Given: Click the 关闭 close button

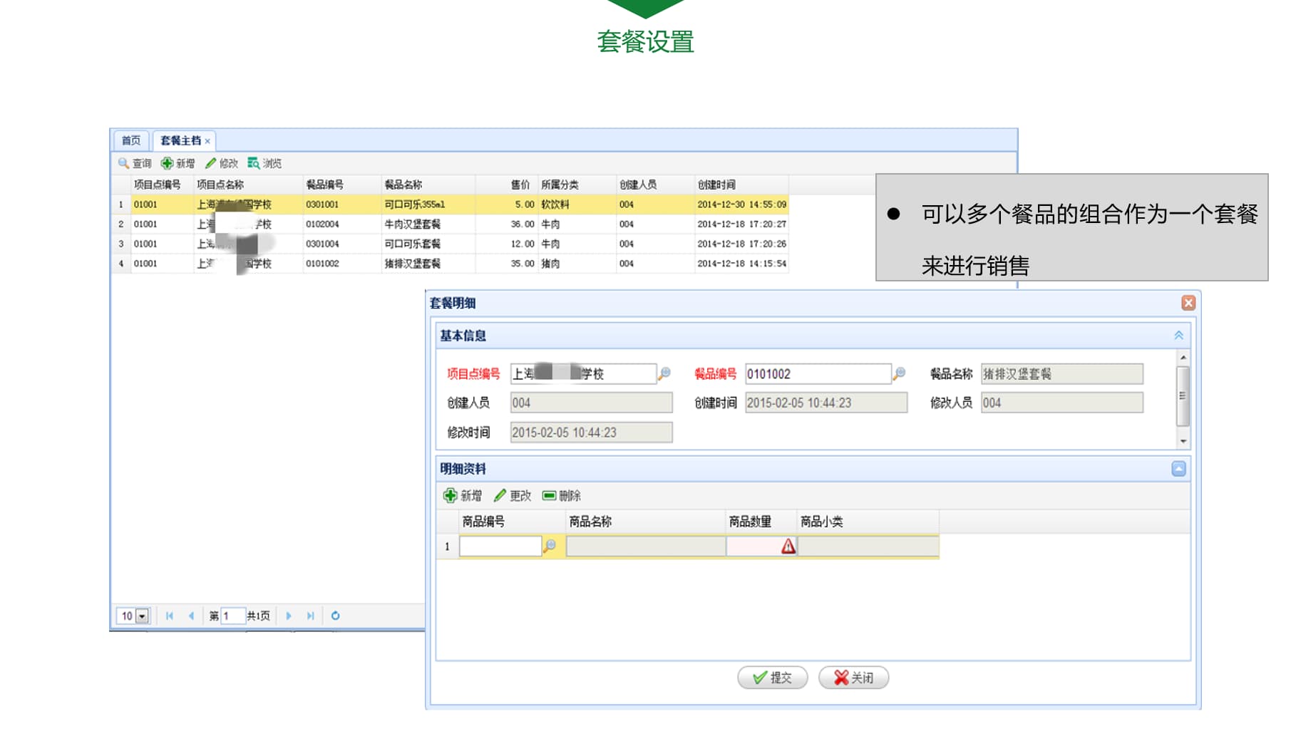Looking at the screenshot, I should pos(853,678).
